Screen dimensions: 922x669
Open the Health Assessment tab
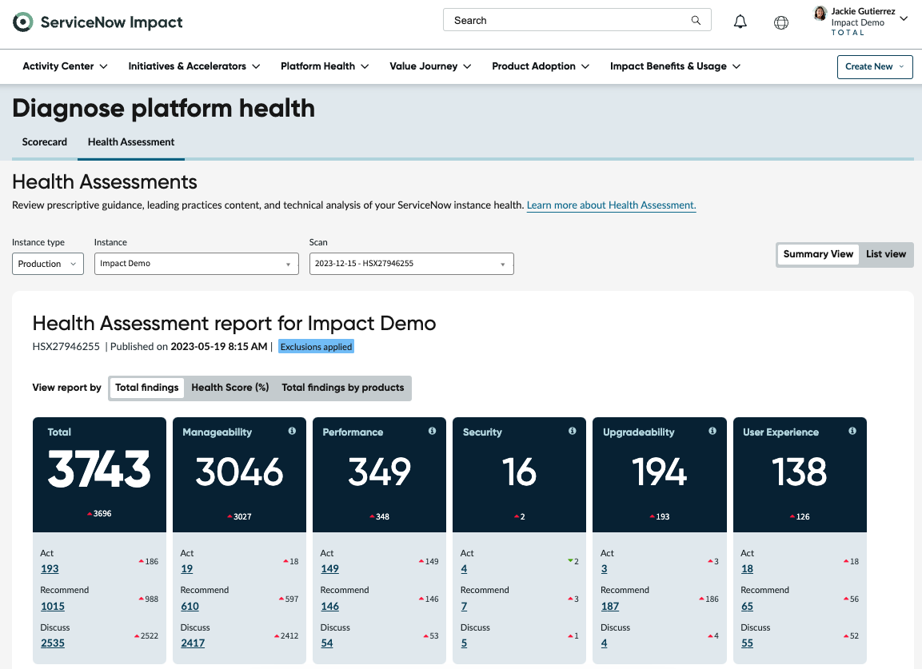tap(131, 141)
